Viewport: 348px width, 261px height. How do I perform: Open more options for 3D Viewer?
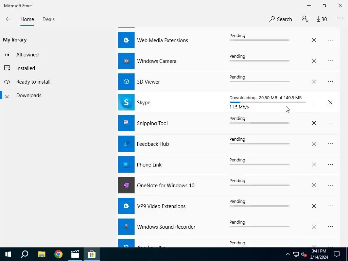click(330, 82)
